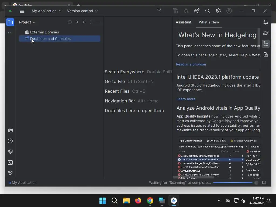This screenshot has width=276, height=207.
Task: Open the Logcat tool window
Action: click(10, 130)
